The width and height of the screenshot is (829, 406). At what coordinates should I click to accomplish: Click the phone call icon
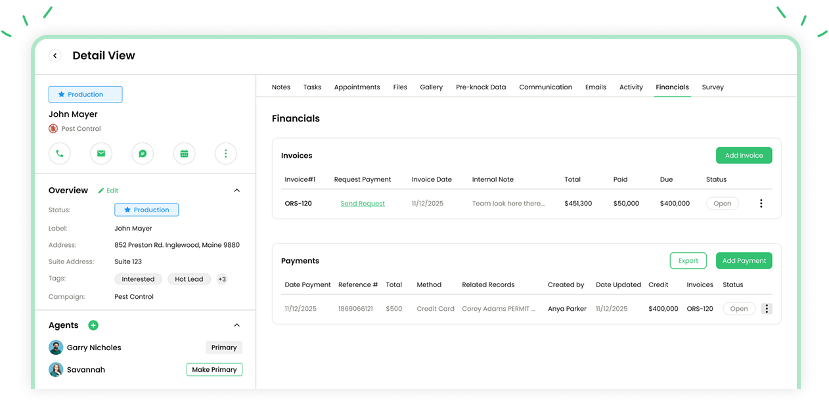[60, 154]
